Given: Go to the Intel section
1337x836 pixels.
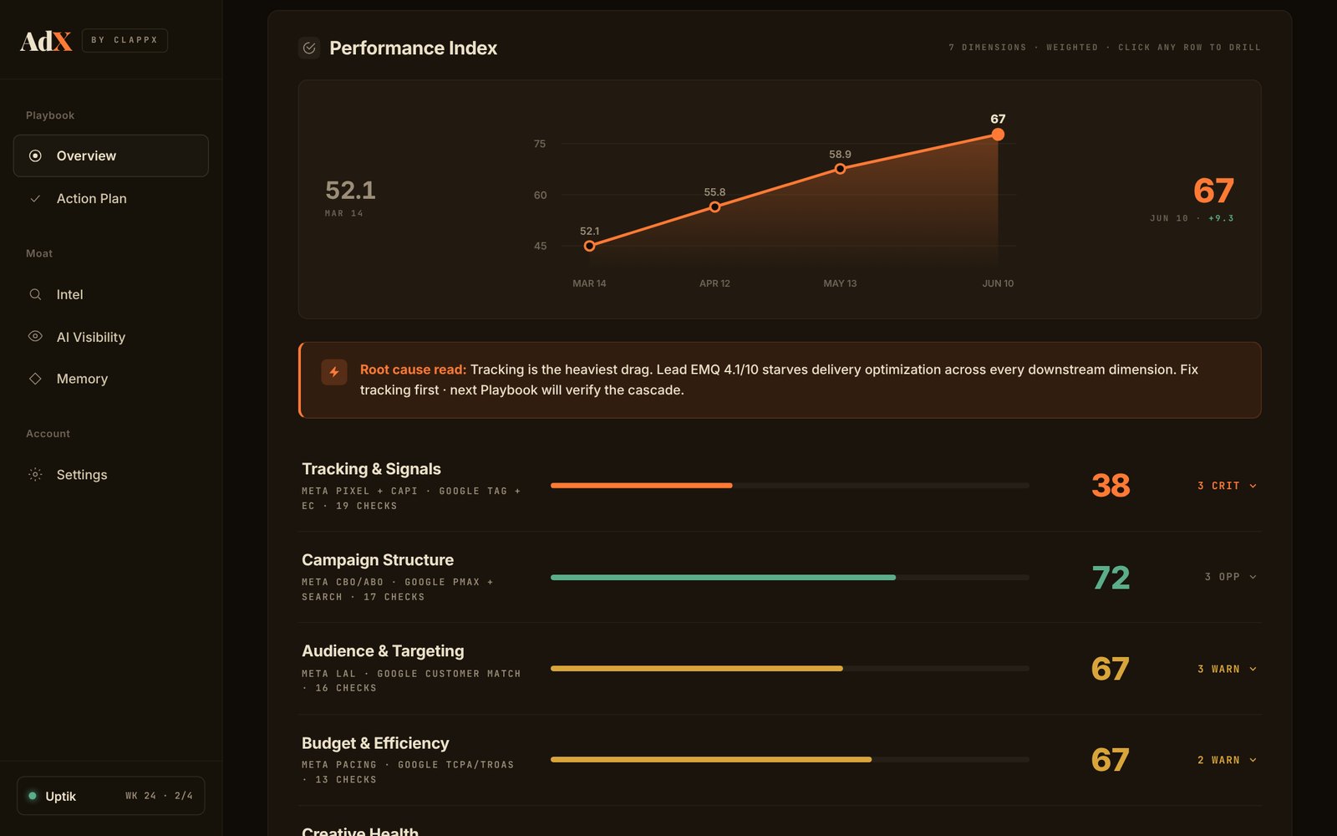Looking at the screenshot, I should point(110,294).
